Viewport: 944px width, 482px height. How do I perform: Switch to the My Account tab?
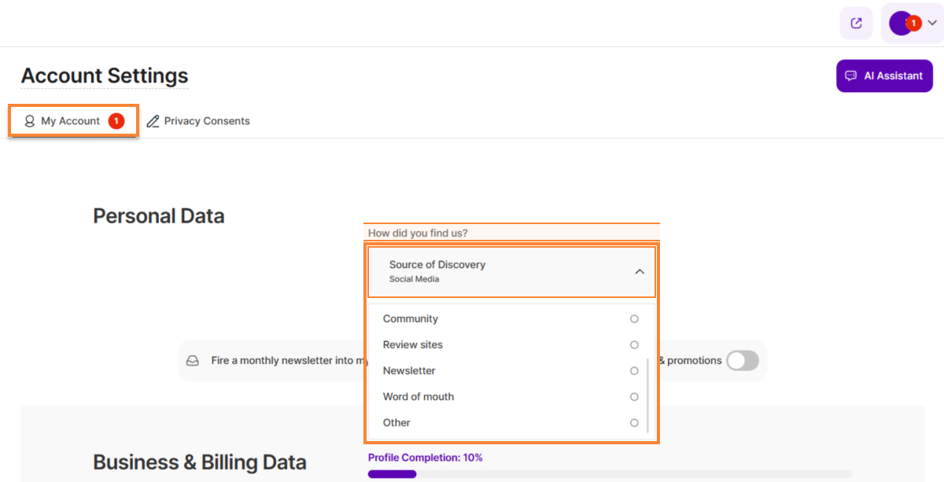coord(70,121)
